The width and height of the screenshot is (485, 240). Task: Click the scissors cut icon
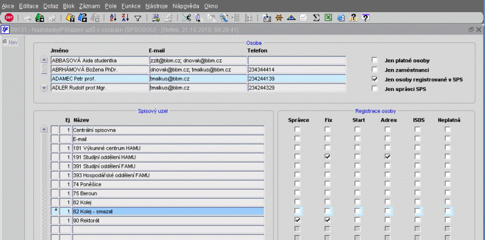click(x=186, y=18)
